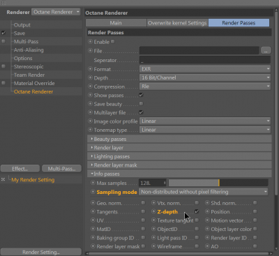Expand the Beauty passes section
This screenshot has height=256, width=279.
point(179,139)
